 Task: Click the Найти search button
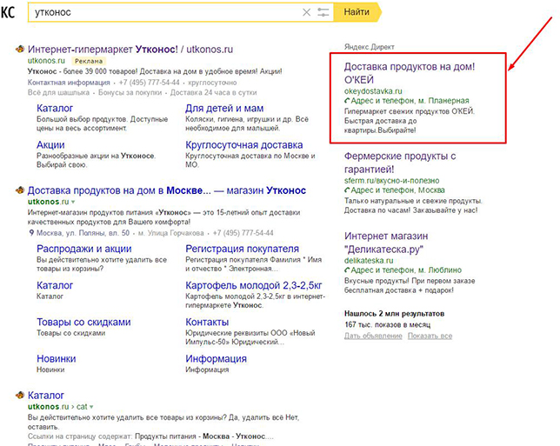(357, 12)
